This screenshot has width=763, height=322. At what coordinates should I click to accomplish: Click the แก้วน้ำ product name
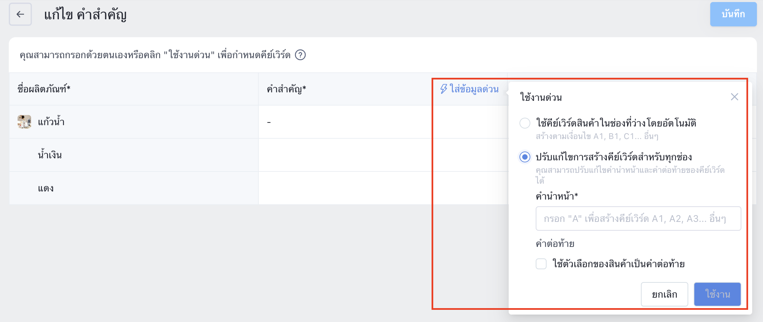tap(51, 122)
